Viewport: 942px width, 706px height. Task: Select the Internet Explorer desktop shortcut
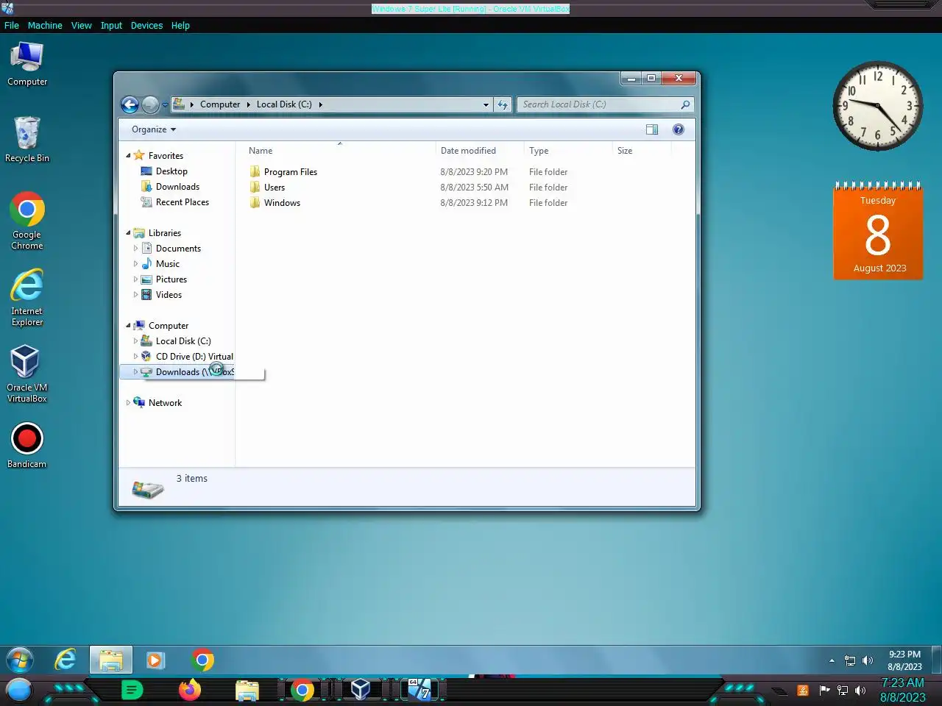click(x=27, y=298)
